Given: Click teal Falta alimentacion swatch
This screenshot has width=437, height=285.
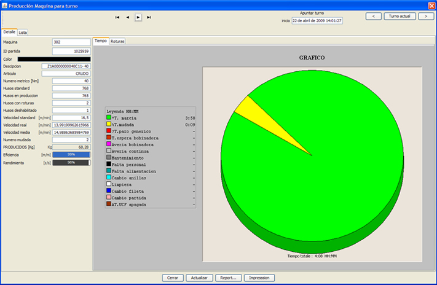Looking at the screenshot, I should (109, 171).
